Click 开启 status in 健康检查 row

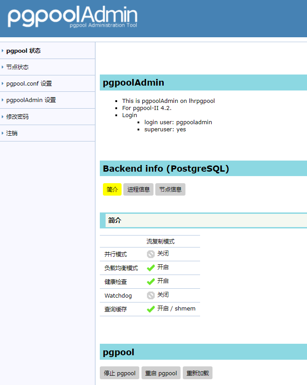(163, 281)
